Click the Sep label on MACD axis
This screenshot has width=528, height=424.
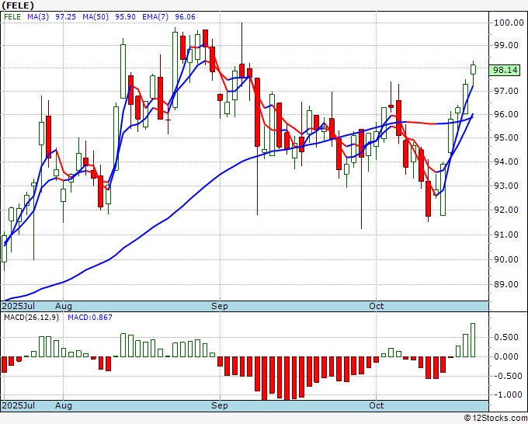click(x=220, y=405)
